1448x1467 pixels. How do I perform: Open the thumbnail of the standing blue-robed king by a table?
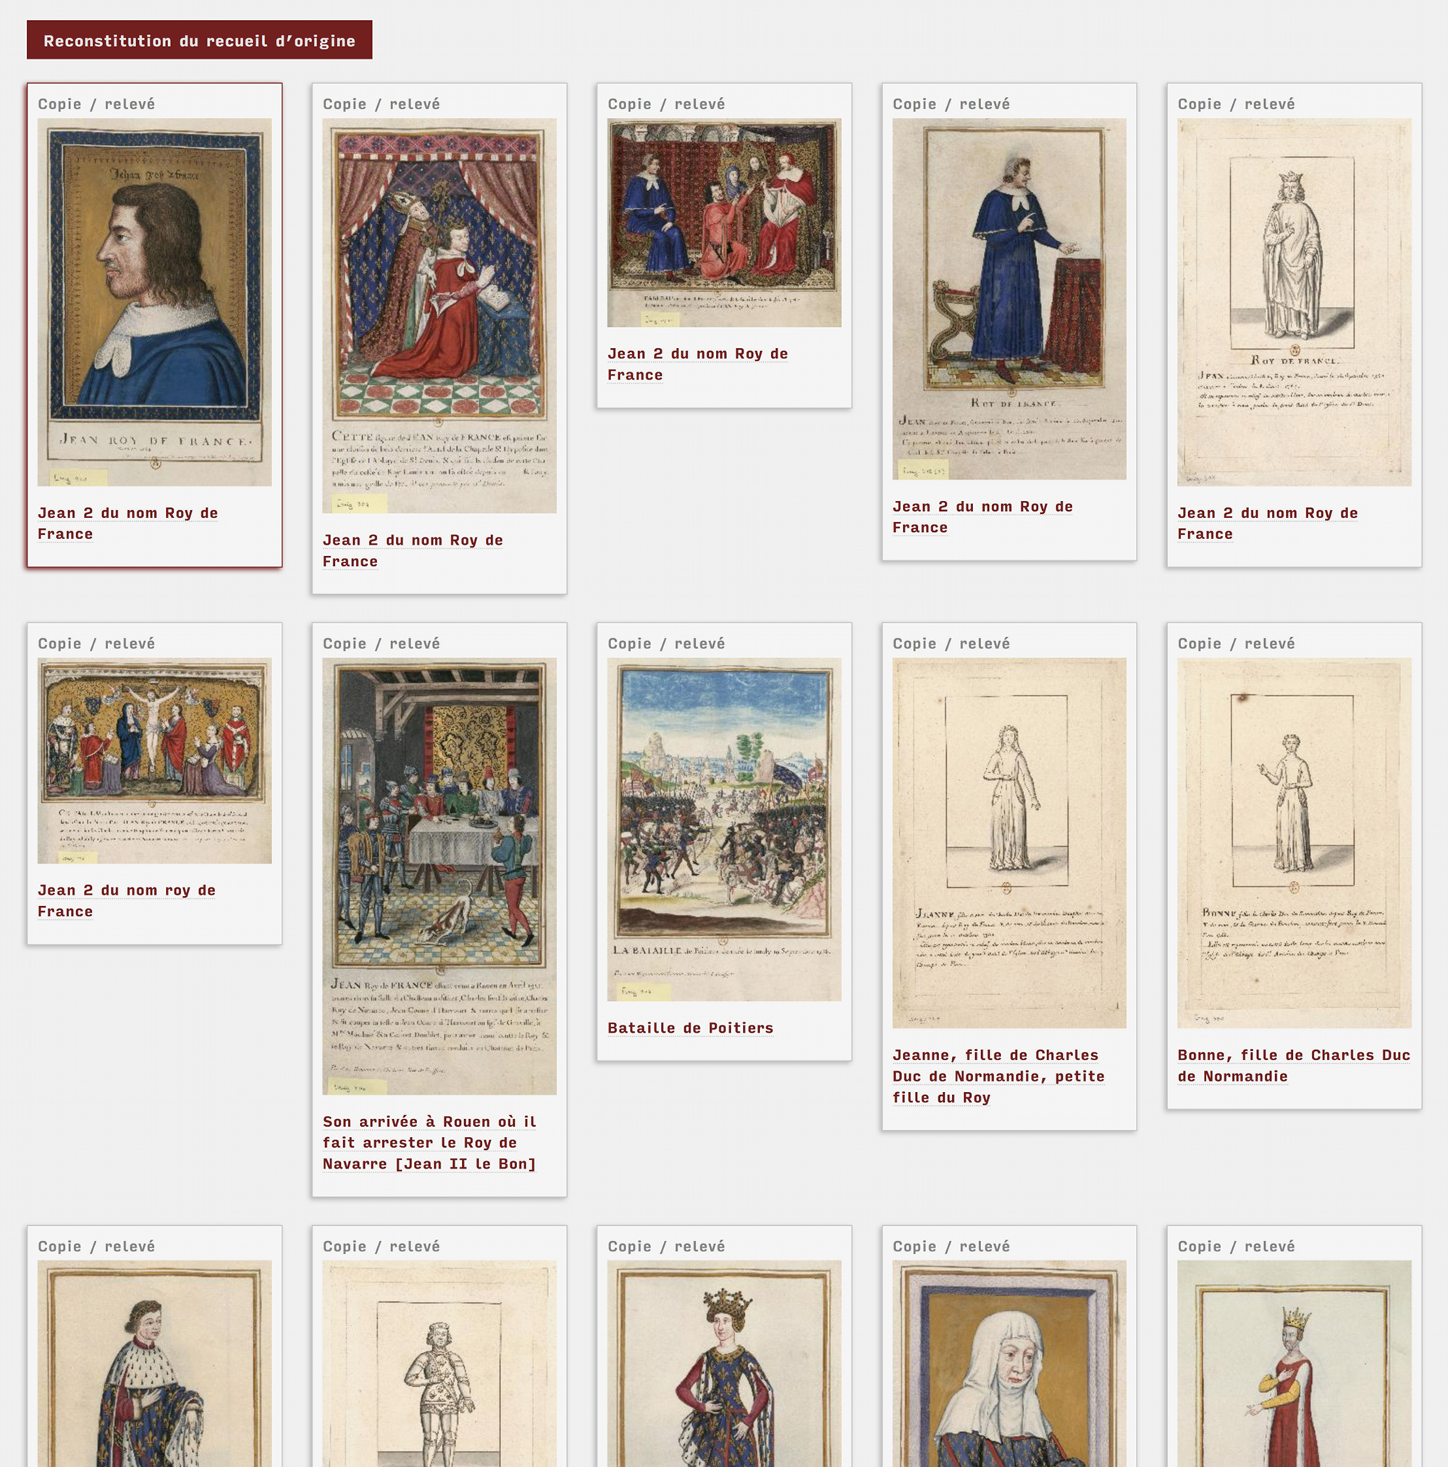coord(1009,298)
